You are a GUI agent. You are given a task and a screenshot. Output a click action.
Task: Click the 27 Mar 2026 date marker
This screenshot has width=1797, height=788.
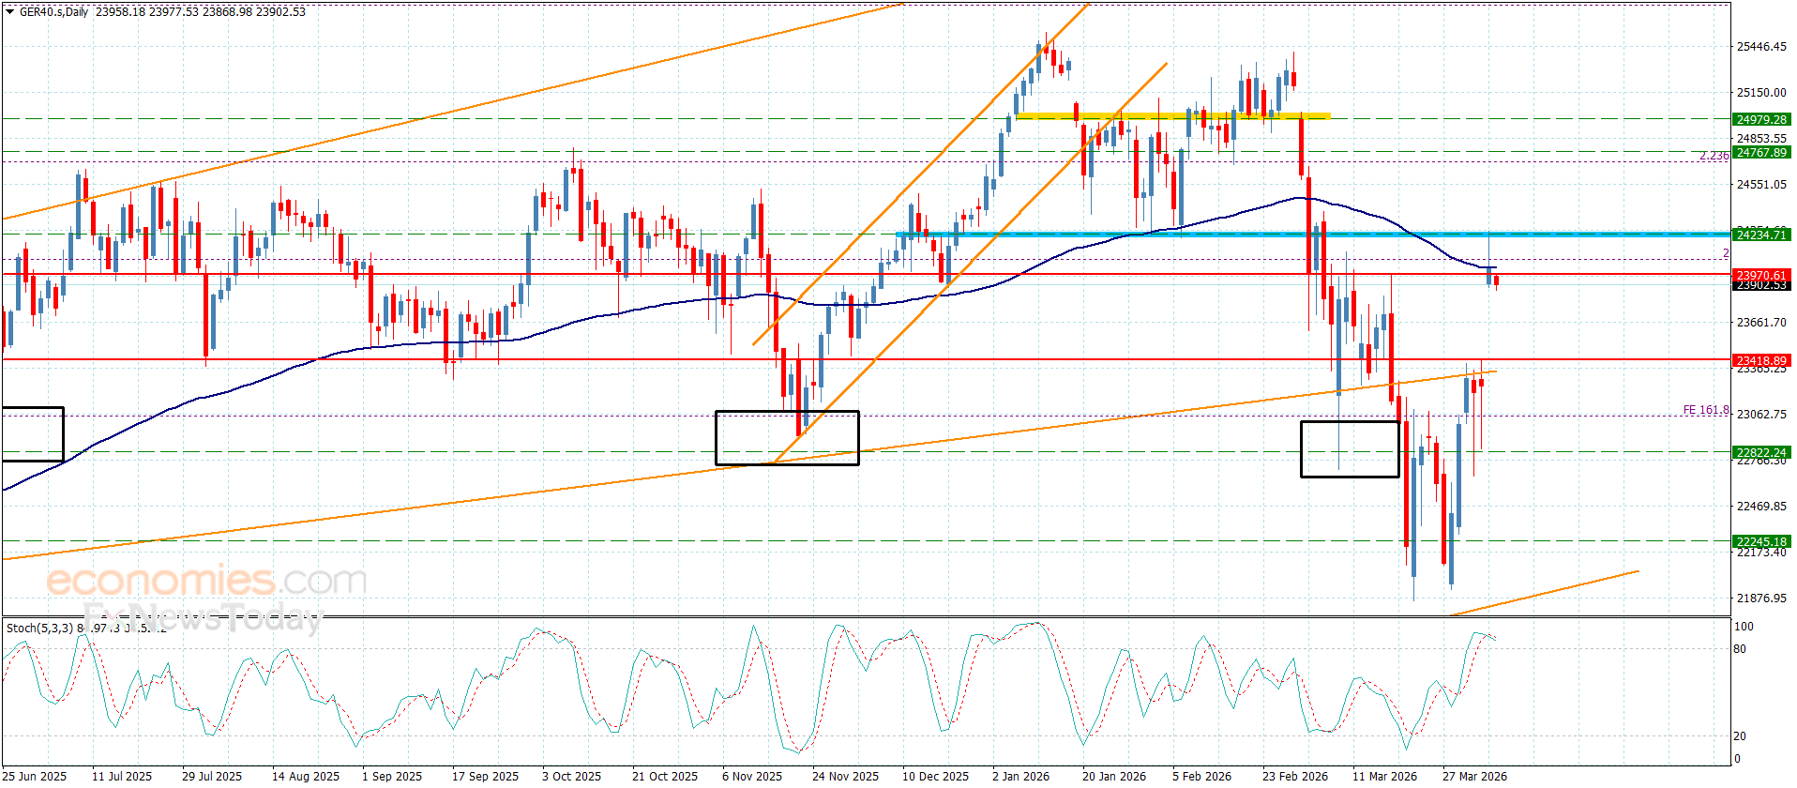(x=1474, y=776)
